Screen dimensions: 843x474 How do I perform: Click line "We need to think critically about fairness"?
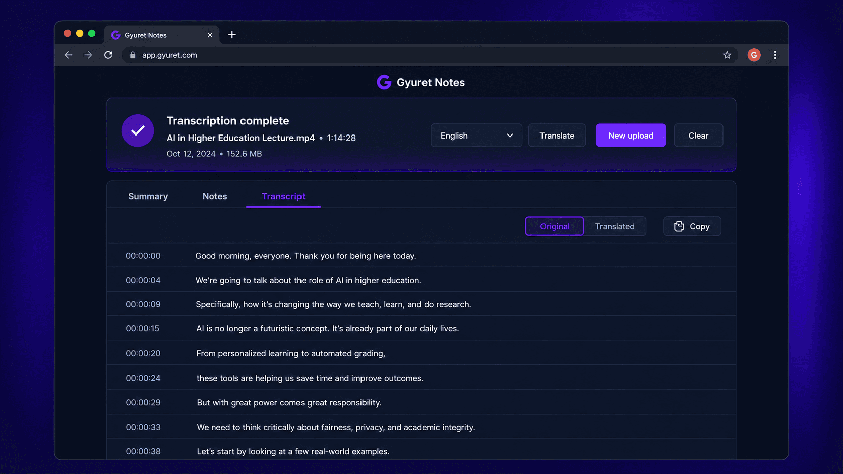point(336,427)
